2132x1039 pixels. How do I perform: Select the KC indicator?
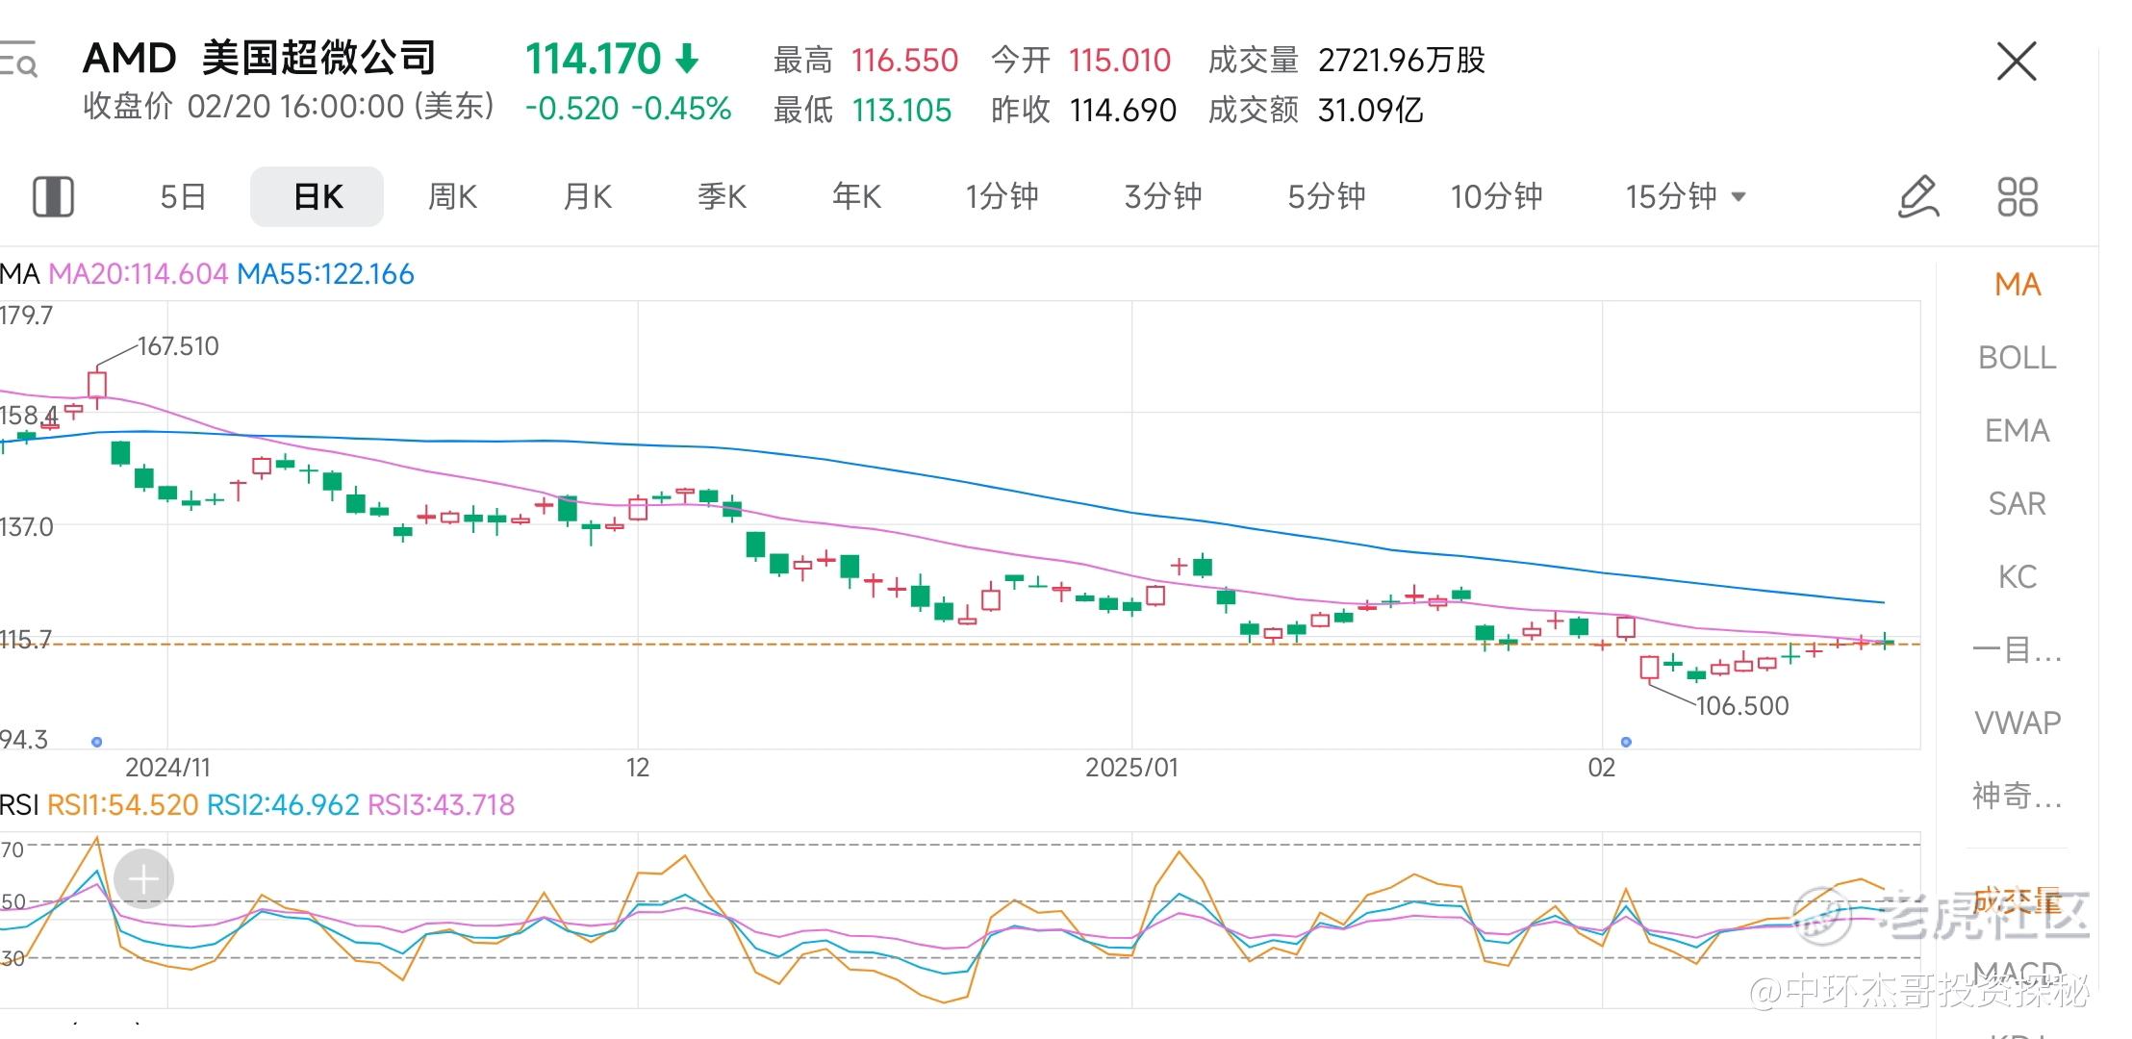point(2018,577)
